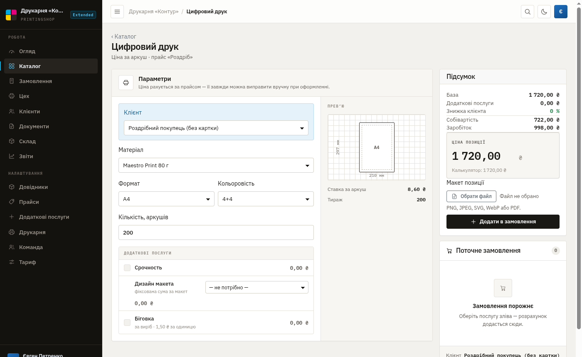The image size is (582, 357).
Task: Enable the Срочность checkbox
Action: pos(127,268)
